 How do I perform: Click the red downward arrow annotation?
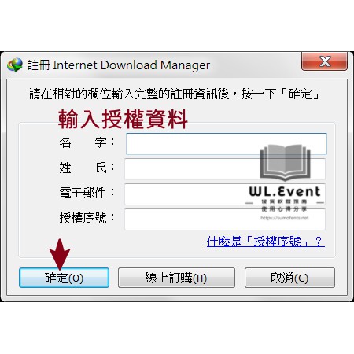click(x=60, y=254)
